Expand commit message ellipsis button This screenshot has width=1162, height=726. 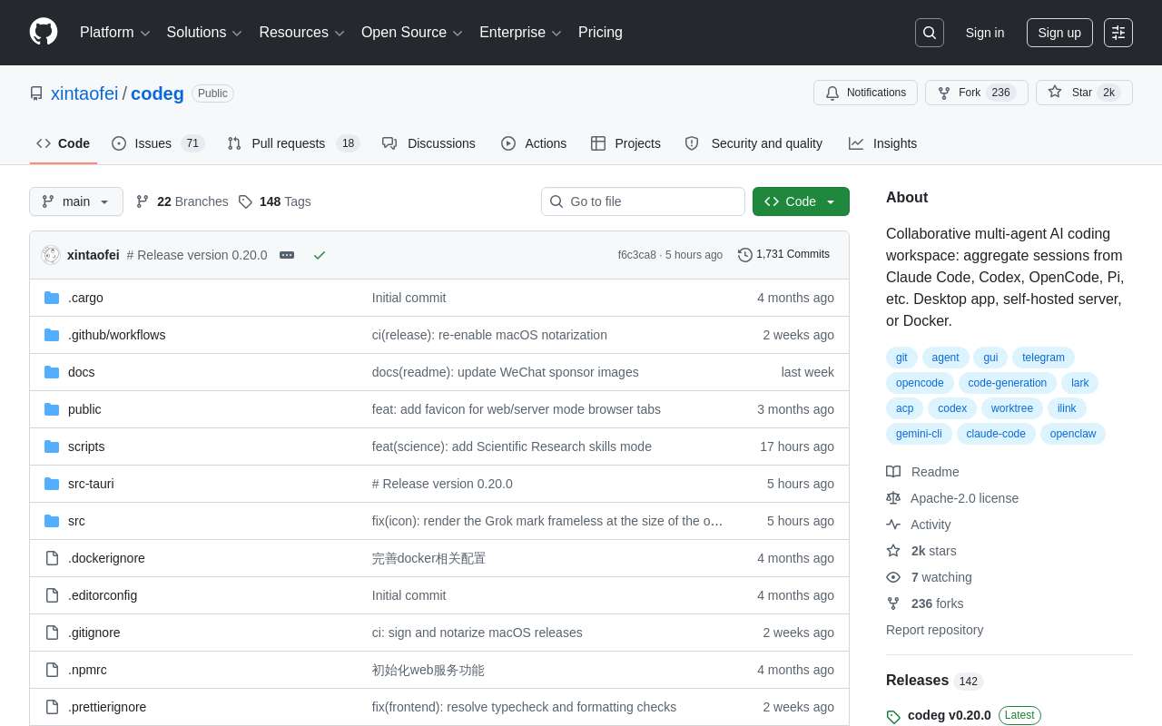pos(287,255)
